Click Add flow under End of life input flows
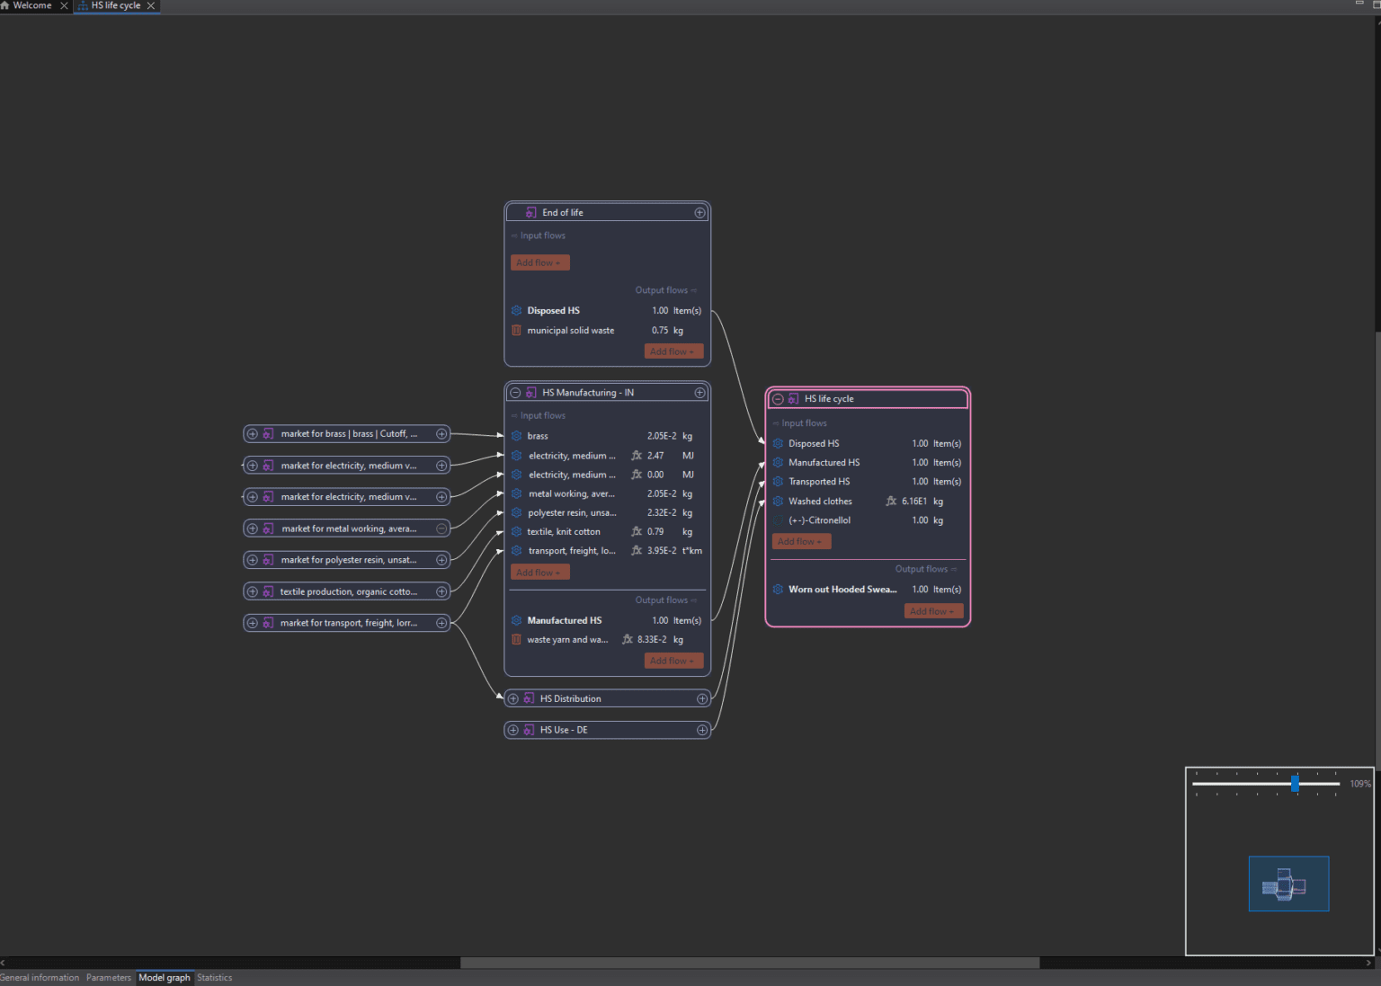The height and width of the screenshot is (986, 1381). (539, 263)
